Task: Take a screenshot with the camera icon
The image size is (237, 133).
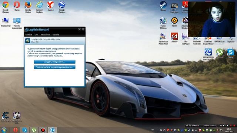Action: (x=224, y=126)
